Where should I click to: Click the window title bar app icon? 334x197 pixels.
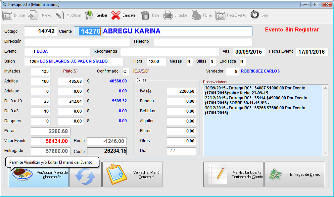pos(4,4)
